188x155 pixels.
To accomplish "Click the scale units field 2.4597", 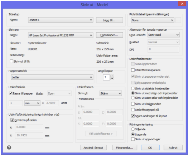I will point(52,103).
